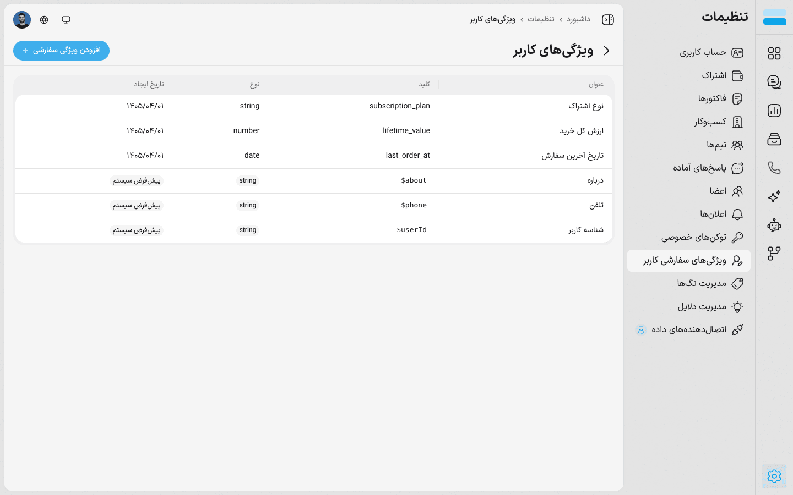793x495 pixels.
Task: Click the subscription_plan key cell
Action: point(400,106)
